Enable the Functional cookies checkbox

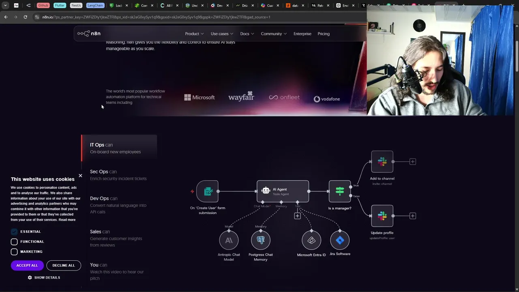click(14, 242)
